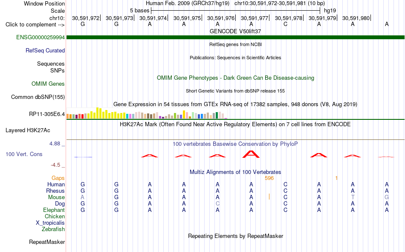Click OMIM Gene Phenotypes track title
Image resolution: width=405 pixels, height=252 pixels.
pos(235,78)
